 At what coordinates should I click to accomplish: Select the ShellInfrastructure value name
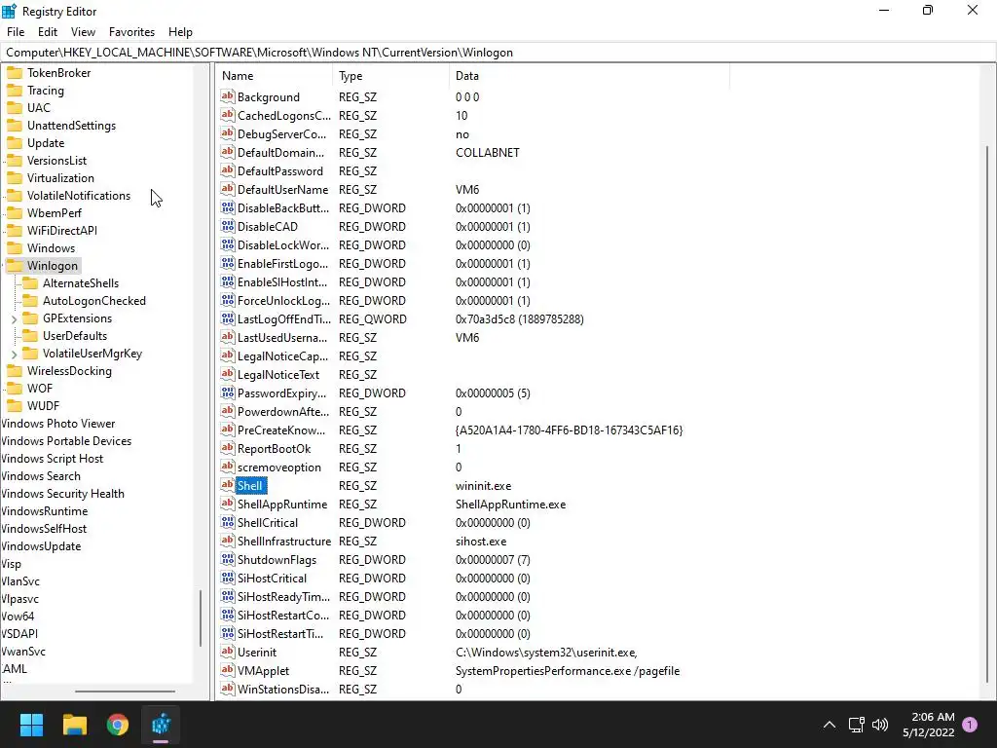click(284, 542)
